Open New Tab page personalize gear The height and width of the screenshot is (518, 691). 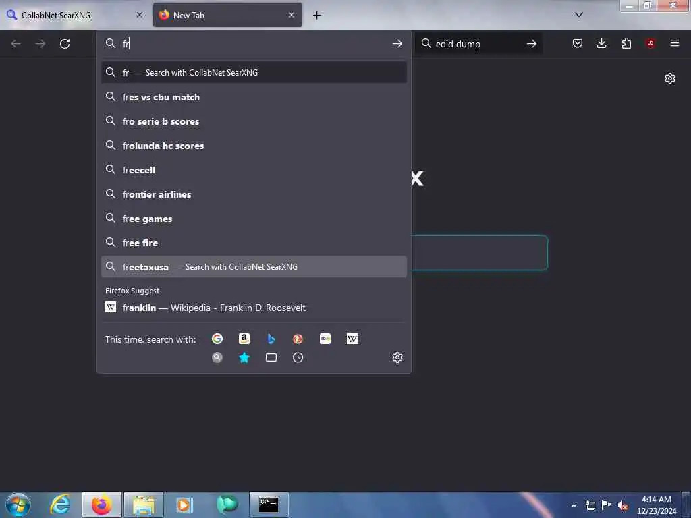(670, 78)
